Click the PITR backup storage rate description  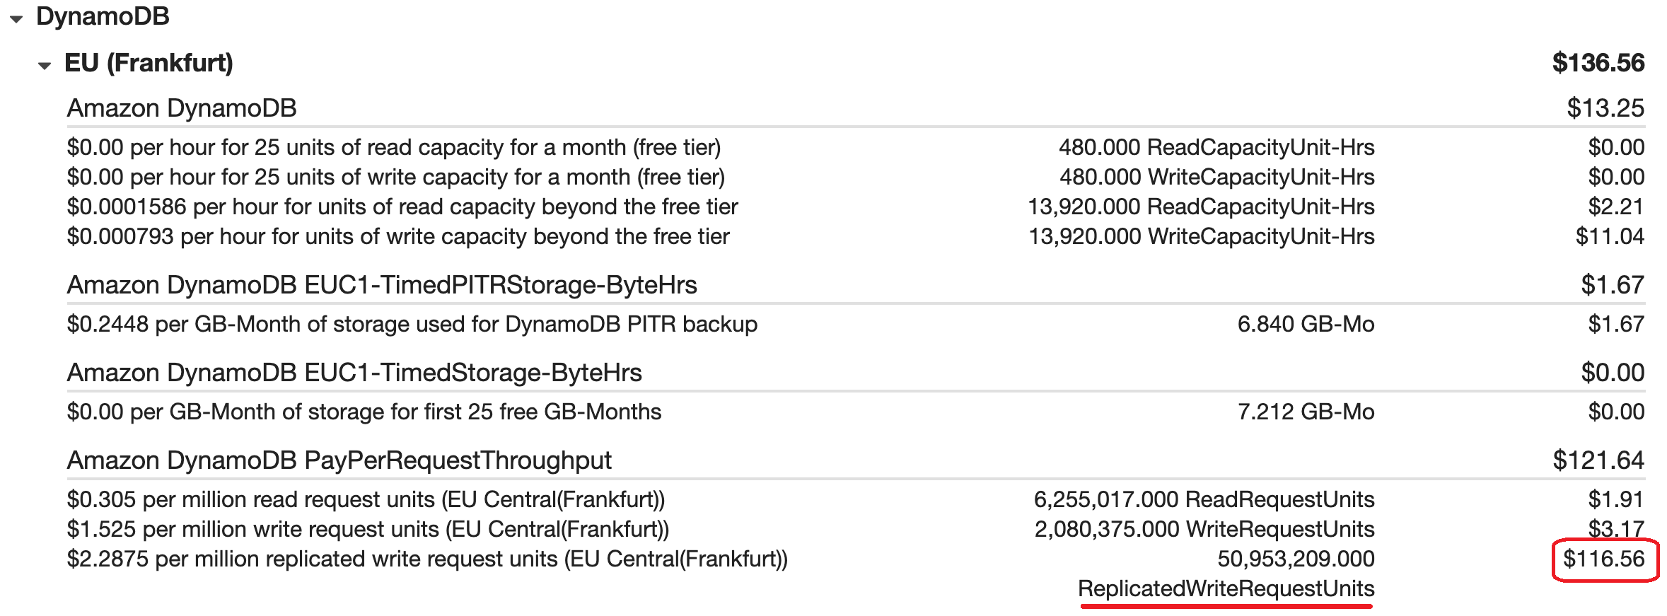tap(412, 324)
